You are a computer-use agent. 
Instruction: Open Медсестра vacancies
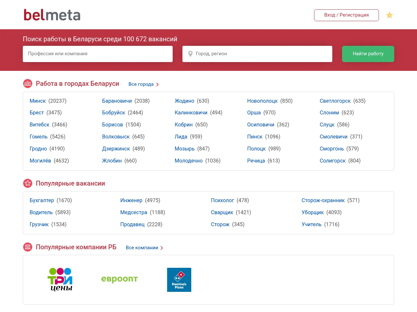click(134, 212)
